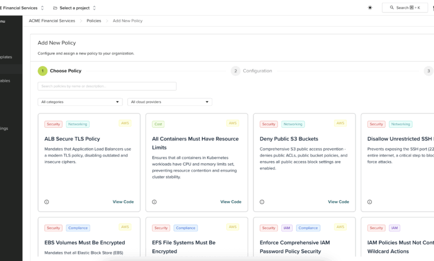
Task: Click the step 3 circle indicator
Action: [428, 71]
